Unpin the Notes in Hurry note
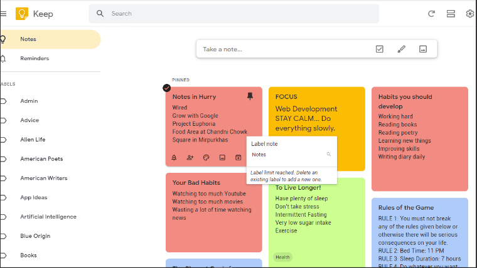This screenshot has height=268, width=477. [x=250, y=96]
